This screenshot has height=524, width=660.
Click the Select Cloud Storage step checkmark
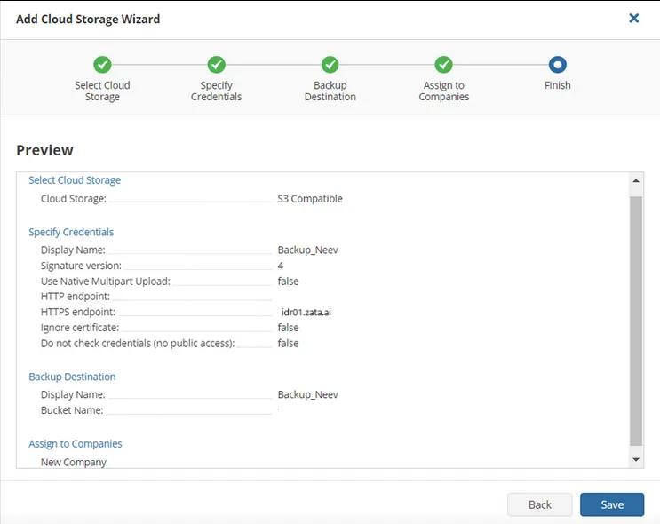point(102,65)
